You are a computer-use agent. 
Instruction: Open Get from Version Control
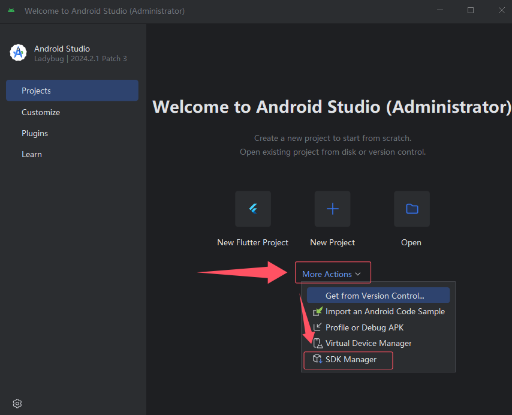(378, 295)
